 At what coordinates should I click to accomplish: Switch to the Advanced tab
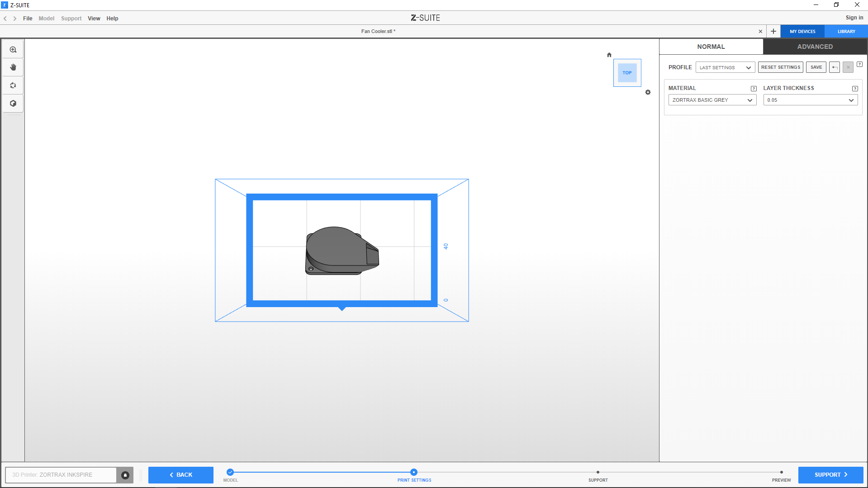815,47
